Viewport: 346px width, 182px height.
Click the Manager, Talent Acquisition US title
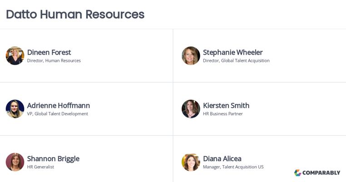point(233,167)
